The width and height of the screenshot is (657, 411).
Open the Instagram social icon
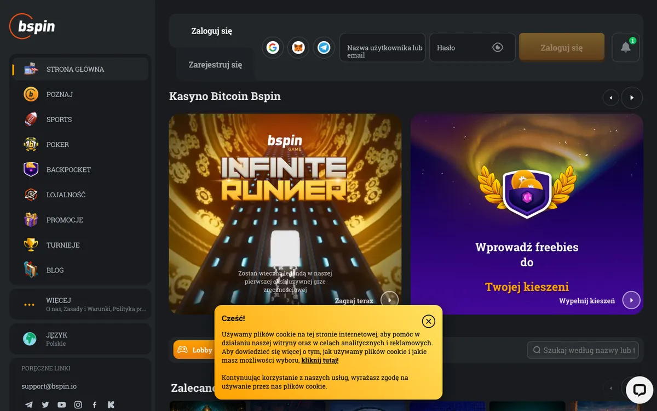click(x=78, y=405)
